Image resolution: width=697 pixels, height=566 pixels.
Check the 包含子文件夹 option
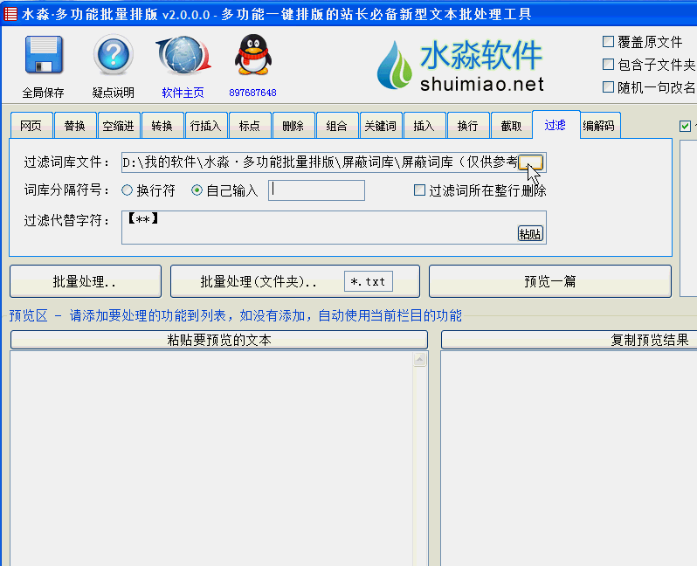click(x=608, y=65)
